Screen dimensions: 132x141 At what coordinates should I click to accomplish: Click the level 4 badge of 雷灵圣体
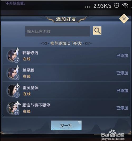[17, 95]
